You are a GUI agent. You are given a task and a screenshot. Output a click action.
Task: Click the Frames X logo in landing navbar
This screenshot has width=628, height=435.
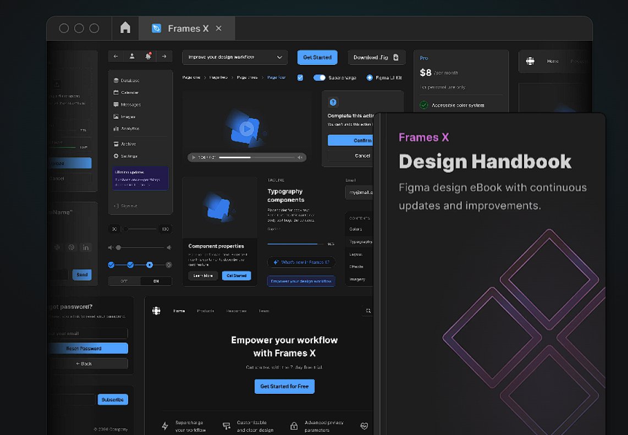[x=156, y=311]
